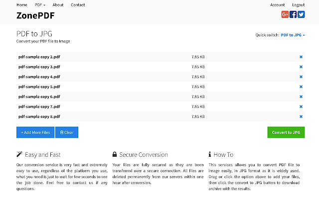Image resolution: width=319 pixels, height=199 pixels.
Task: Click the Logout link
Action: pyautogui.click(x=299, y=5)
